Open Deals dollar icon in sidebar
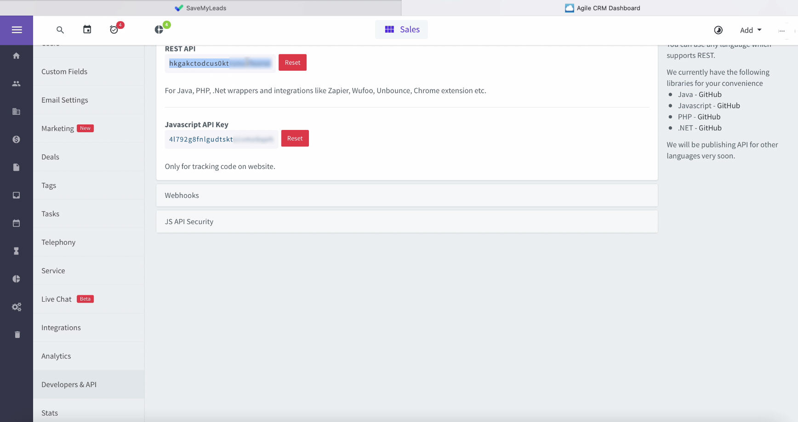The height and width of the screenshot is (422, 798). (17, 140)
